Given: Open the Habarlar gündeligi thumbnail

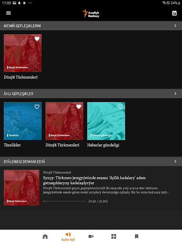Looking at the screenshot, I should coord(106,121).
